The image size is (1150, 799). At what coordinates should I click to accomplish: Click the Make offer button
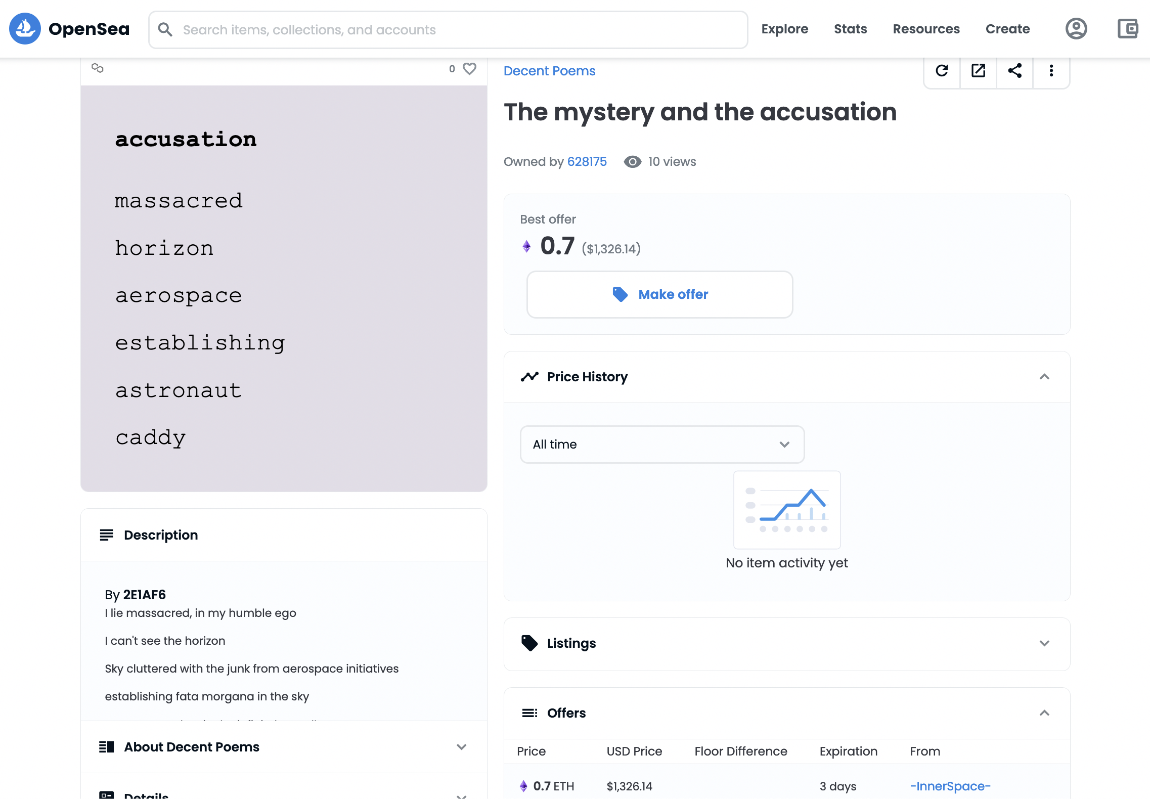coord(659,294)
